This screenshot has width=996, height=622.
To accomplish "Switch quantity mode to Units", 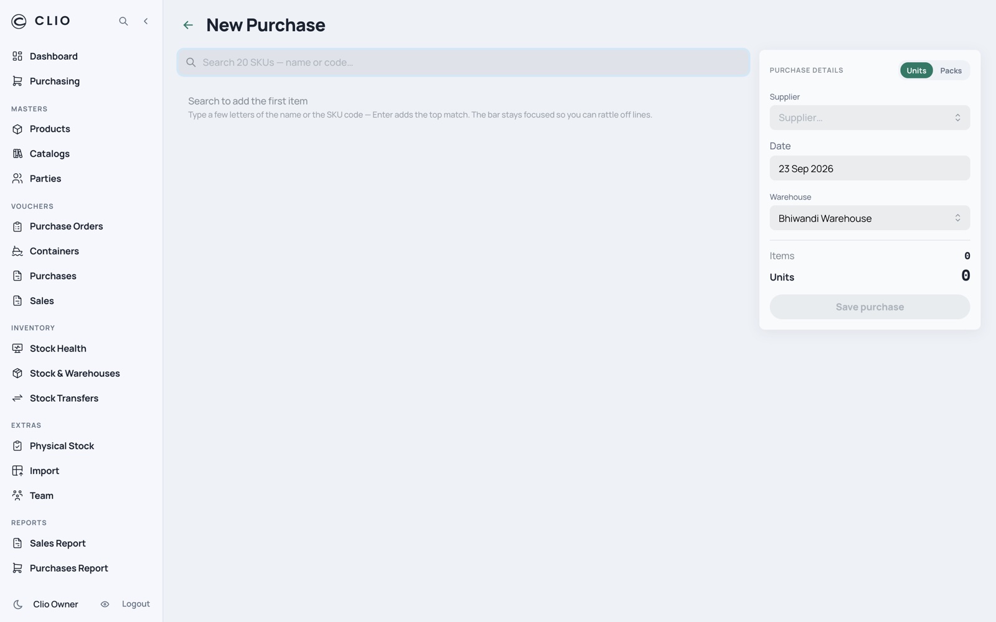I will click(x=916, y=70).
